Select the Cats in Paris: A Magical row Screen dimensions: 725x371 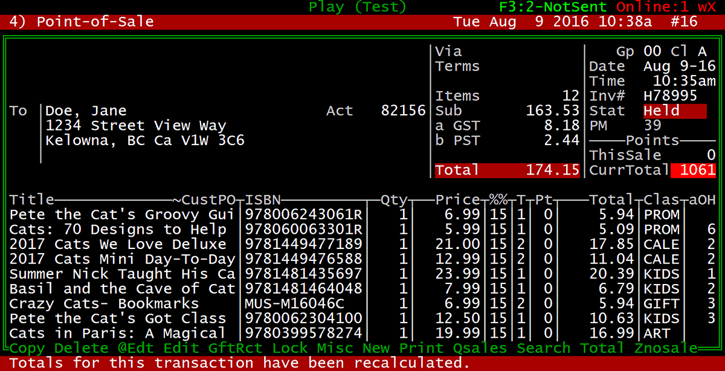click(x=118, y=334)
